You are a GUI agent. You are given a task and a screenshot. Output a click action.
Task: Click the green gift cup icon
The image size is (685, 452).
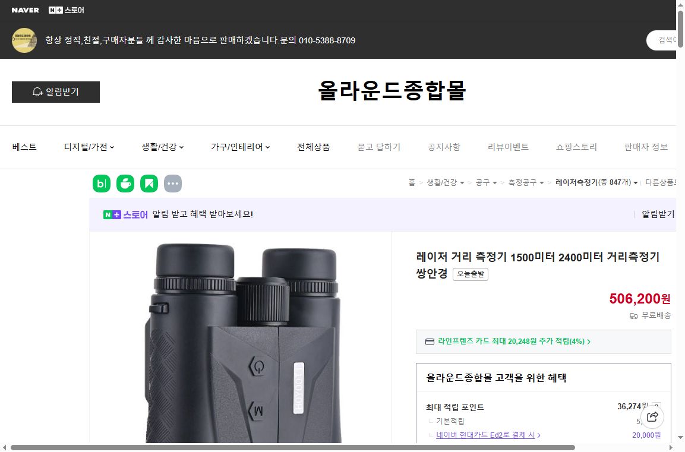click(125, 184)
